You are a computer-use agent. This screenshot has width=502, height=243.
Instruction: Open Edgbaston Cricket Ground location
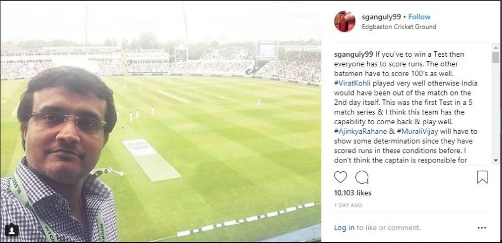click(399, 27)
